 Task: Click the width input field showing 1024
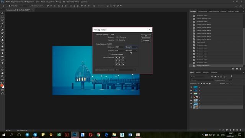click(119, 47)
